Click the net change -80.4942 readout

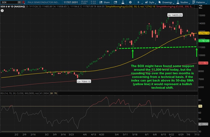click(84, 1)
